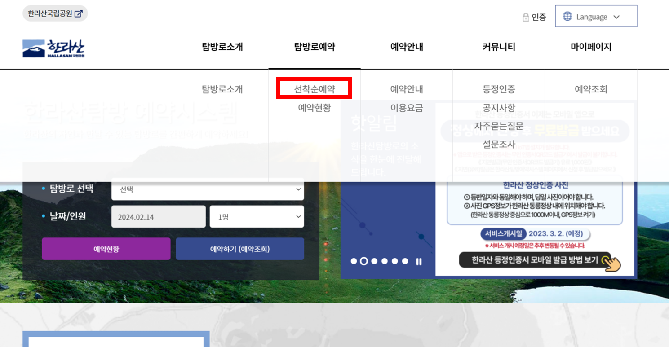669x347 pixels.
Task: Click the Hallasan National Park logo
Action: 53,48
